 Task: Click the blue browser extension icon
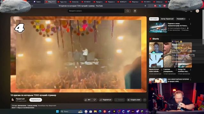coord(160,6)
